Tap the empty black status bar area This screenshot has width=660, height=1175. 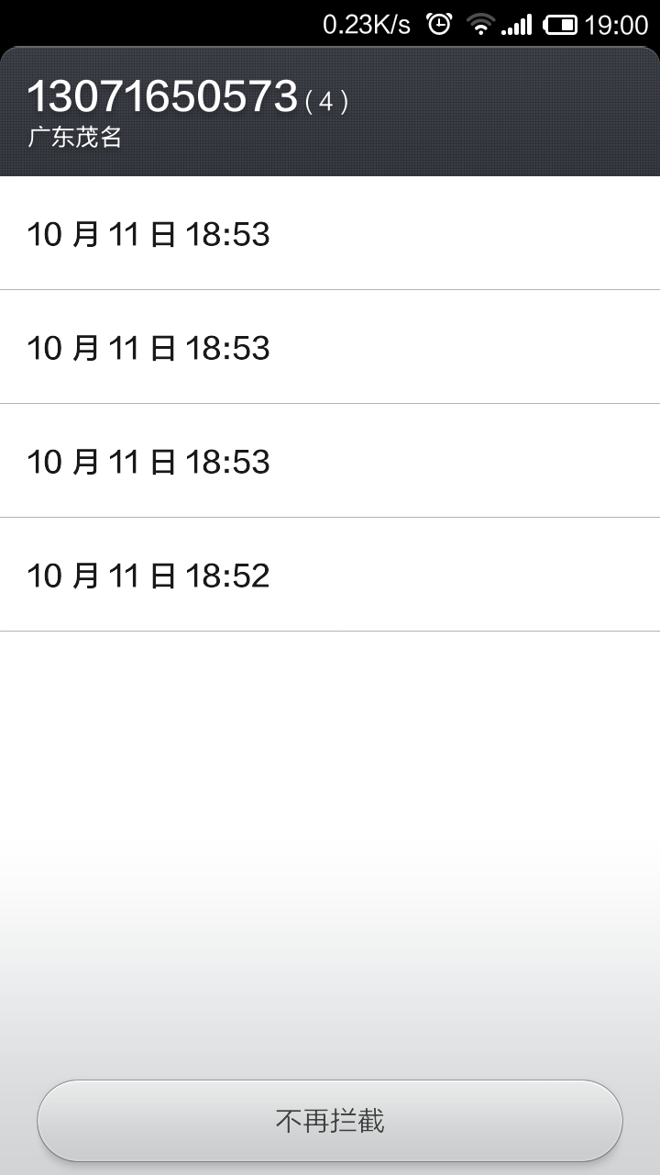[x=156, y=24]
